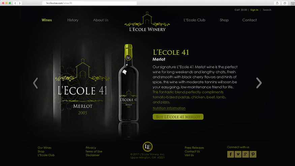Open the Wines navigation menu item

[47, 20]
